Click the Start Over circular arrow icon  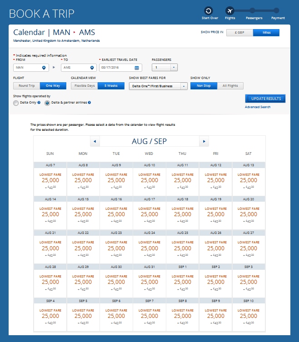[x=209, y=10]
